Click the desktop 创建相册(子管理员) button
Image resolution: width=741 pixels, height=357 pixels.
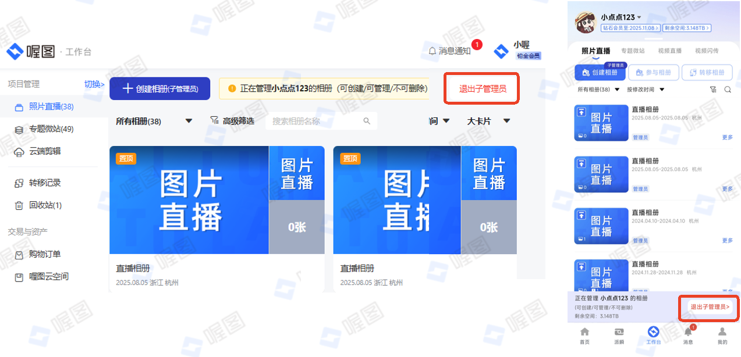click(159, 88)
